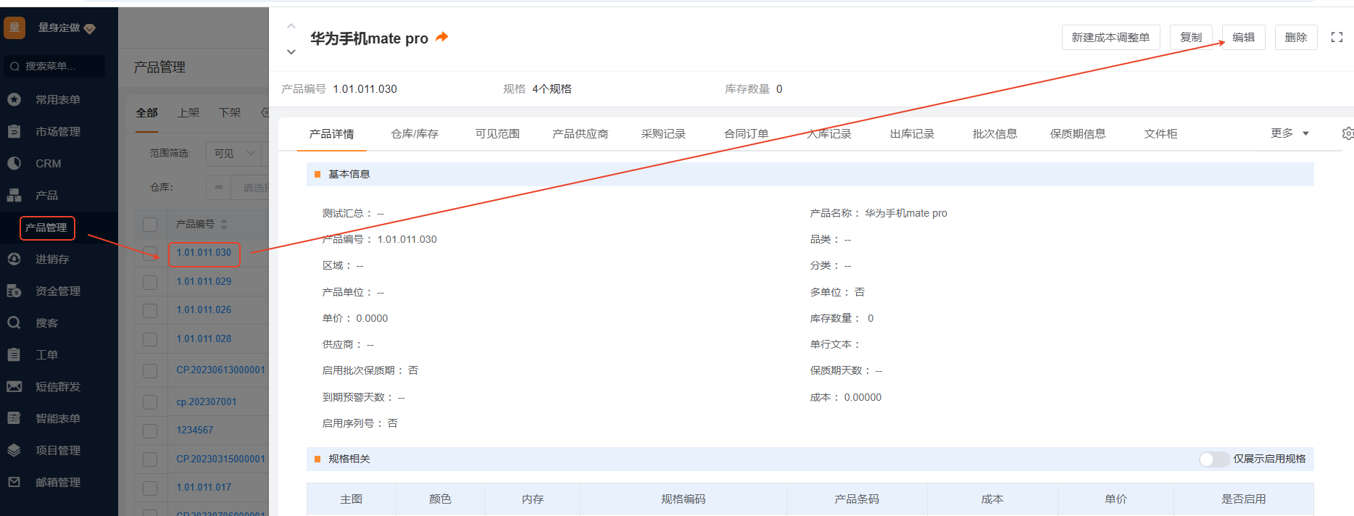Viewport: 1354px width, 516px height.
Task: Switch to 仓库/库存 tab
Action: (414, 134)
